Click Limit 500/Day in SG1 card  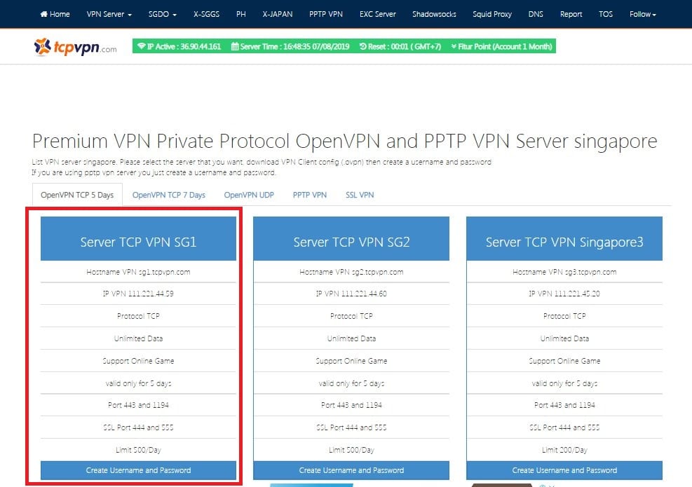point(139,450)
